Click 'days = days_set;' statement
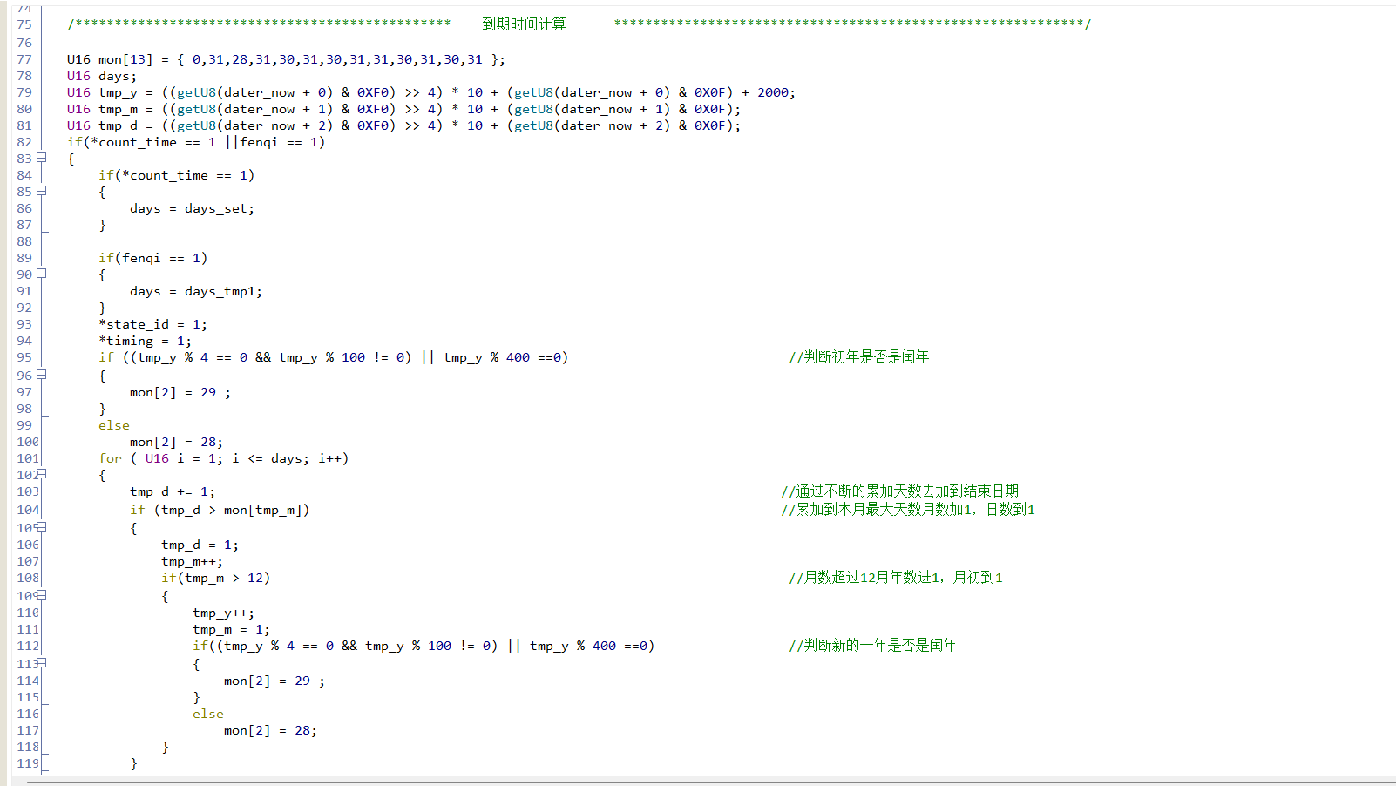This screenshot has height=786, width=1396. coord(193,208)
